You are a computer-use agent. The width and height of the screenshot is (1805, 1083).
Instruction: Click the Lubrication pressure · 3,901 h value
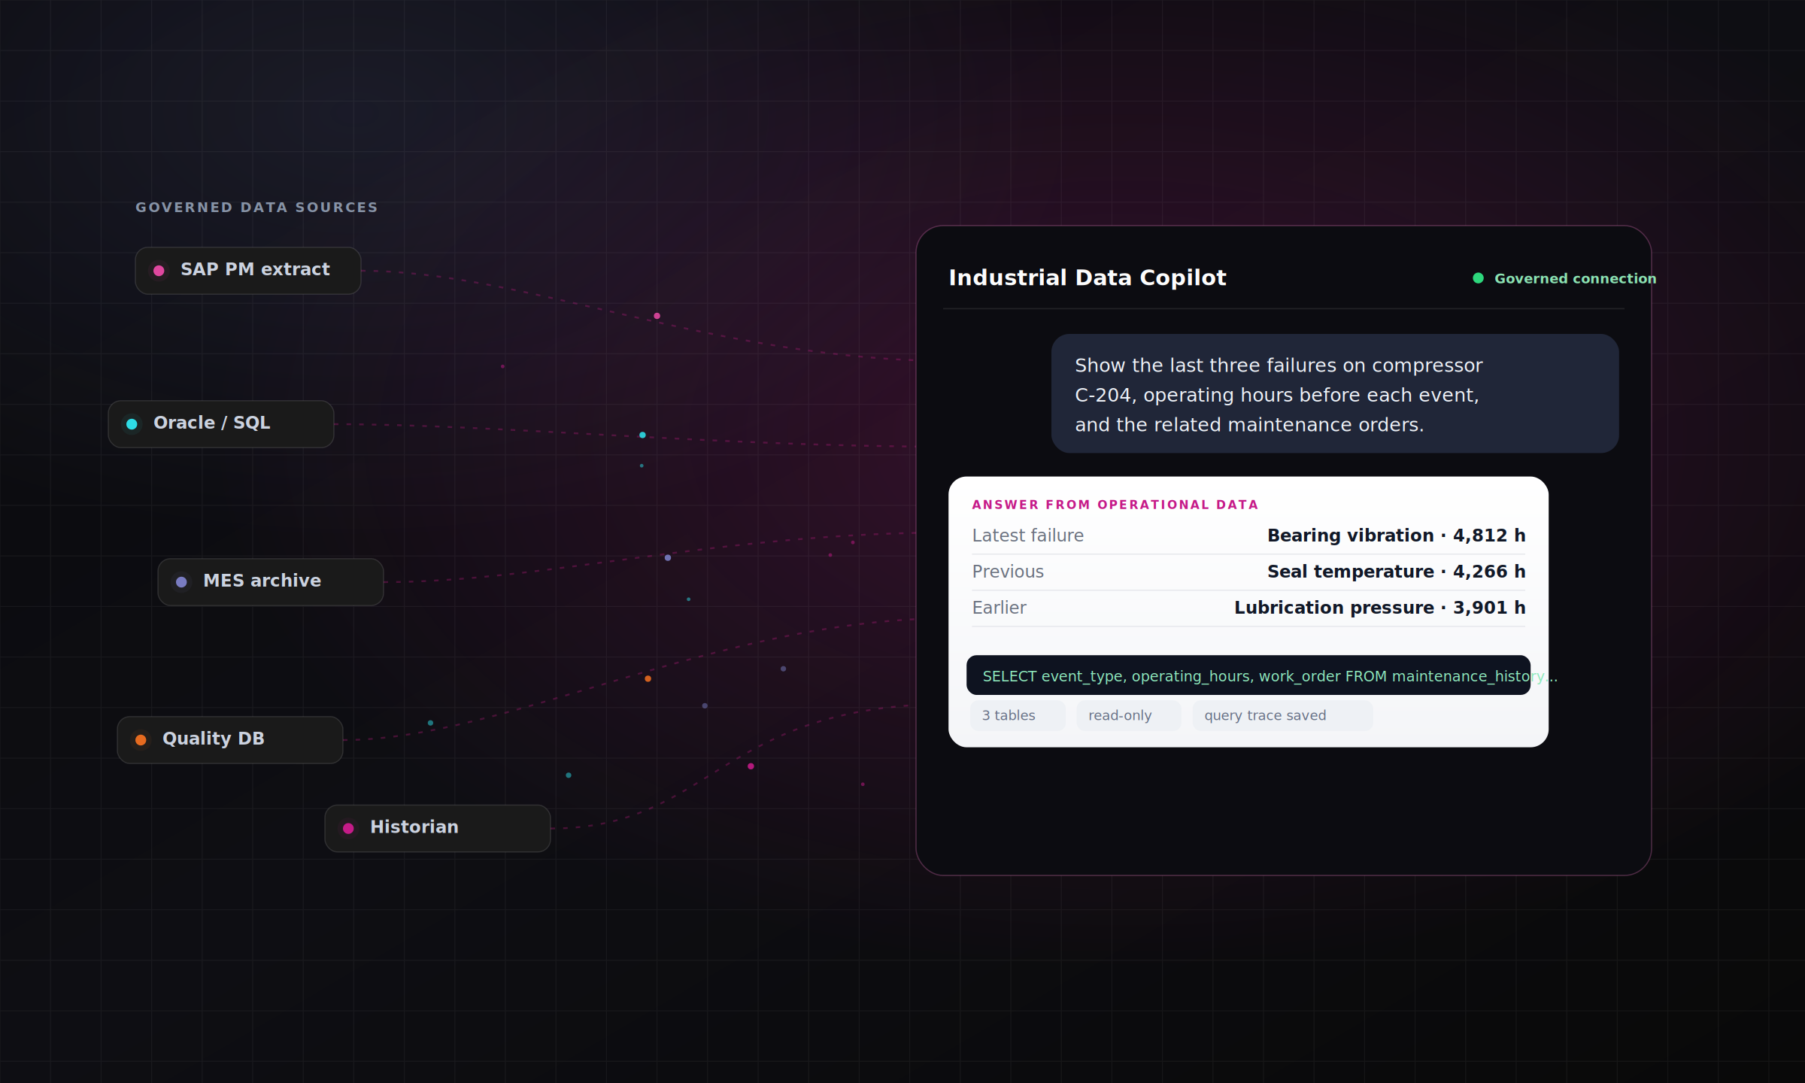tap(1380, 608)
